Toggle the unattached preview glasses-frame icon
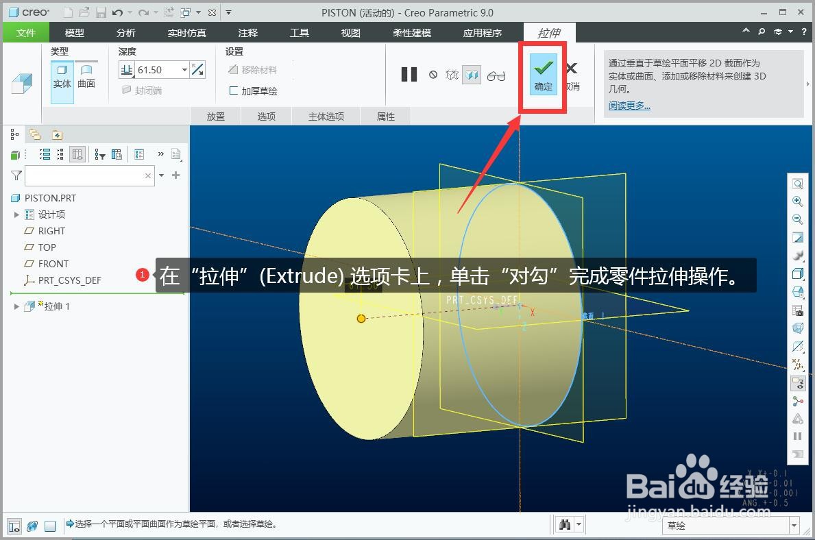The image size is (815, 540). pos(452,75)
